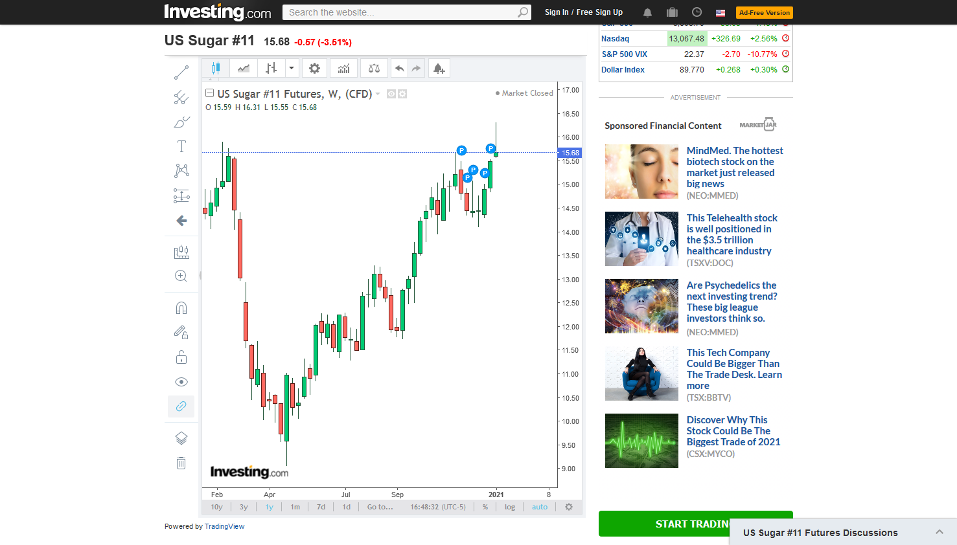Select the pitchfork drawing tool
The width and height of the screenshot is (957, 545).
tap(181, 98)
